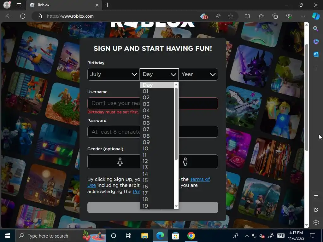
Task: Open File Explorer from taskbar
Action: click(x=144, y=236)
